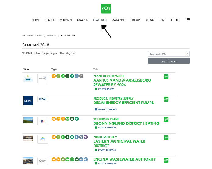Click second orange tree icon in Dronninglund row
Image resolution: width=212 pixels, height=169 pixels.
pos(58,119)
